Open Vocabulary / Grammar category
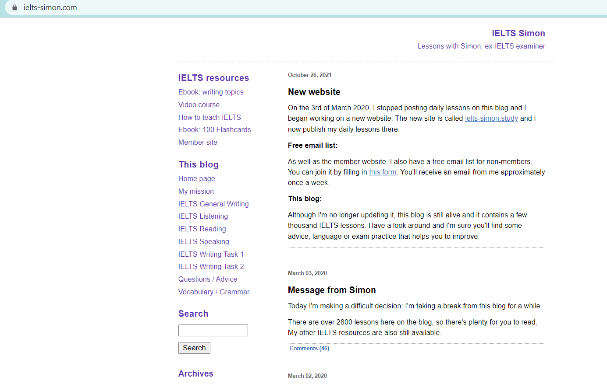 pos(214,292)
